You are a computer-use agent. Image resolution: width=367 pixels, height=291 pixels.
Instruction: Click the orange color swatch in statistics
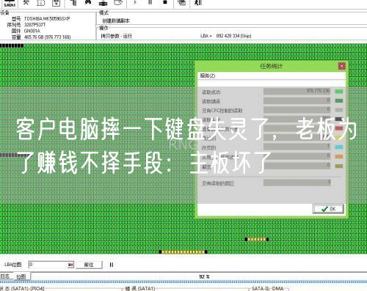tap(338, 156)
